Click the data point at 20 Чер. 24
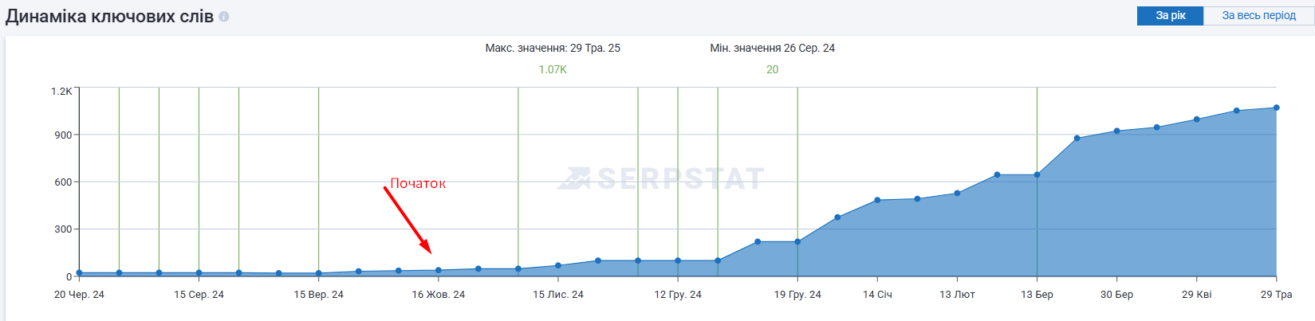This screenshot has width=1315, height=321. click(79, 272)
